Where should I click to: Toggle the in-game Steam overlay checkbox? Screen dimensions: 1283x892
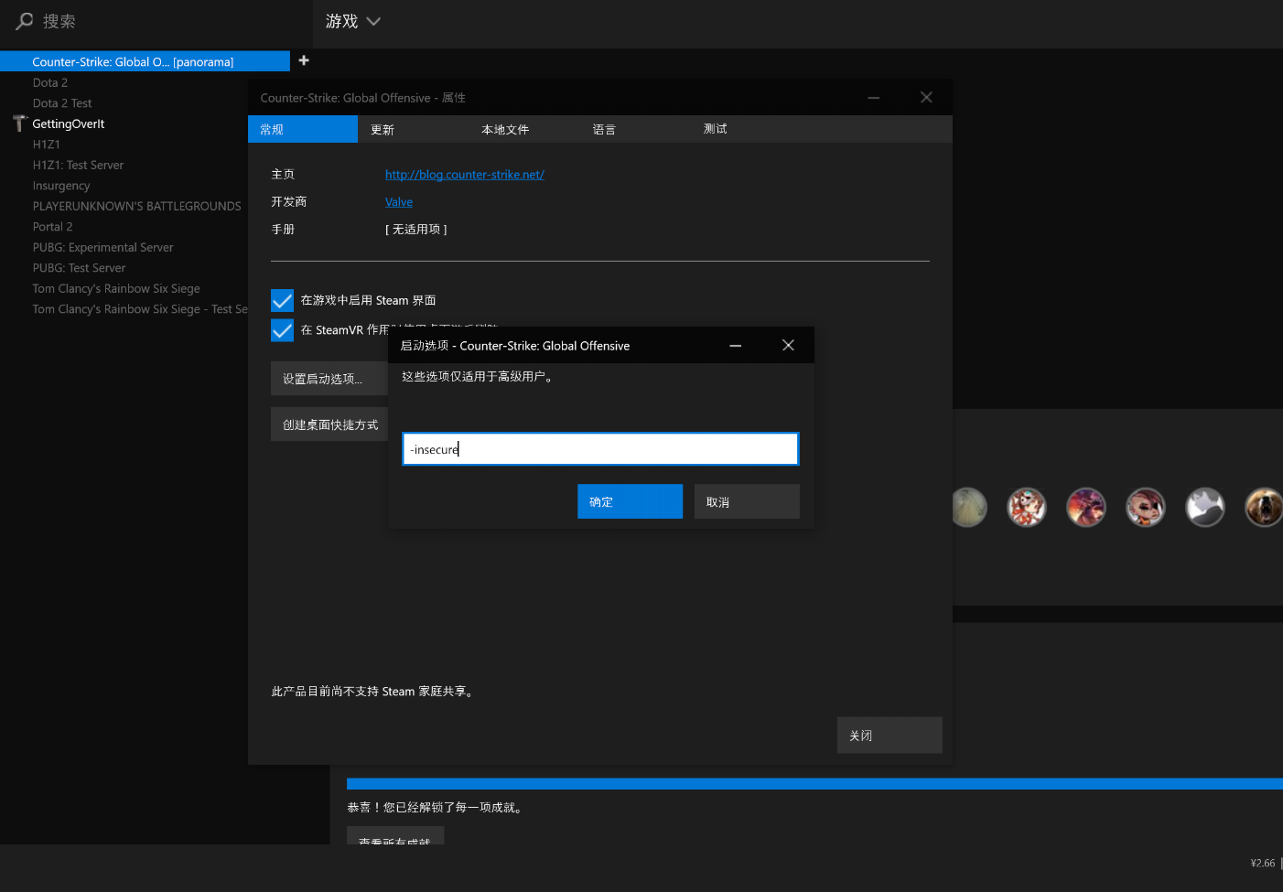click(x=282, y=300)
